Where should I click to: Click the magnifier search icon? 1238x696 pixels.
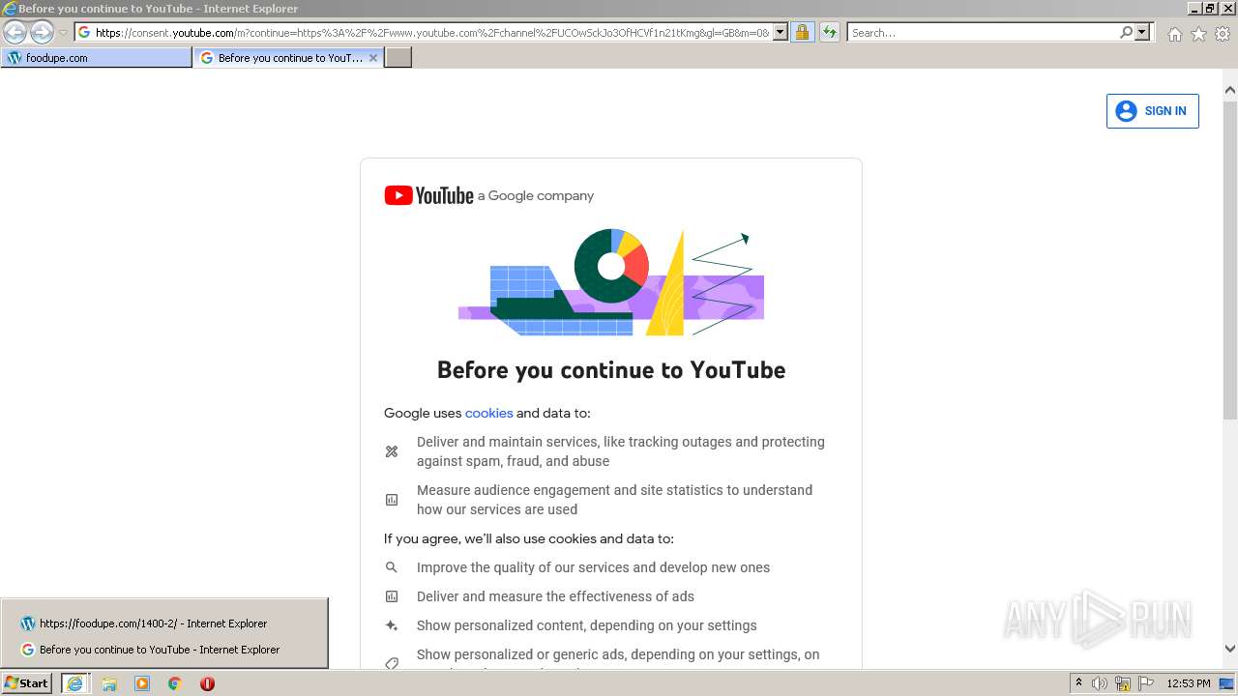pos(1126,32)
